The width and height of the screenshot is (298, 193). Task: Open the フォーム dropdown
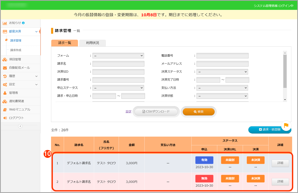tap(118, 56)
